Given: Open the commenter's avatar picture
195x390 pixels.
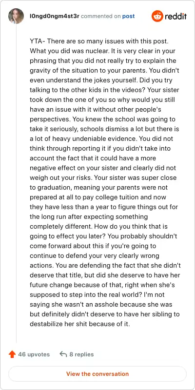Looking at the screenshot, I should (x=16, y=16).
